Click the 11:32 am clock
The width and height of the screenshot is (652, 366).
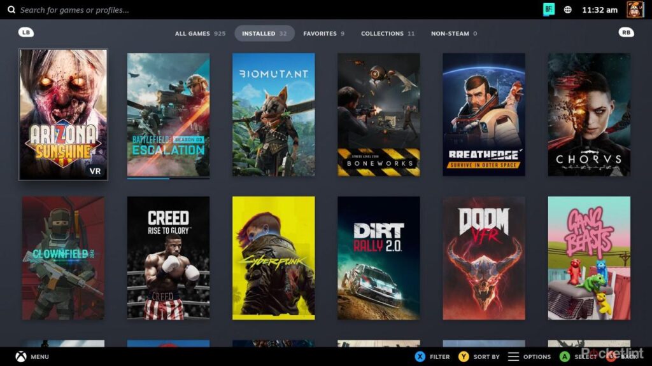[x=600, y=10]
